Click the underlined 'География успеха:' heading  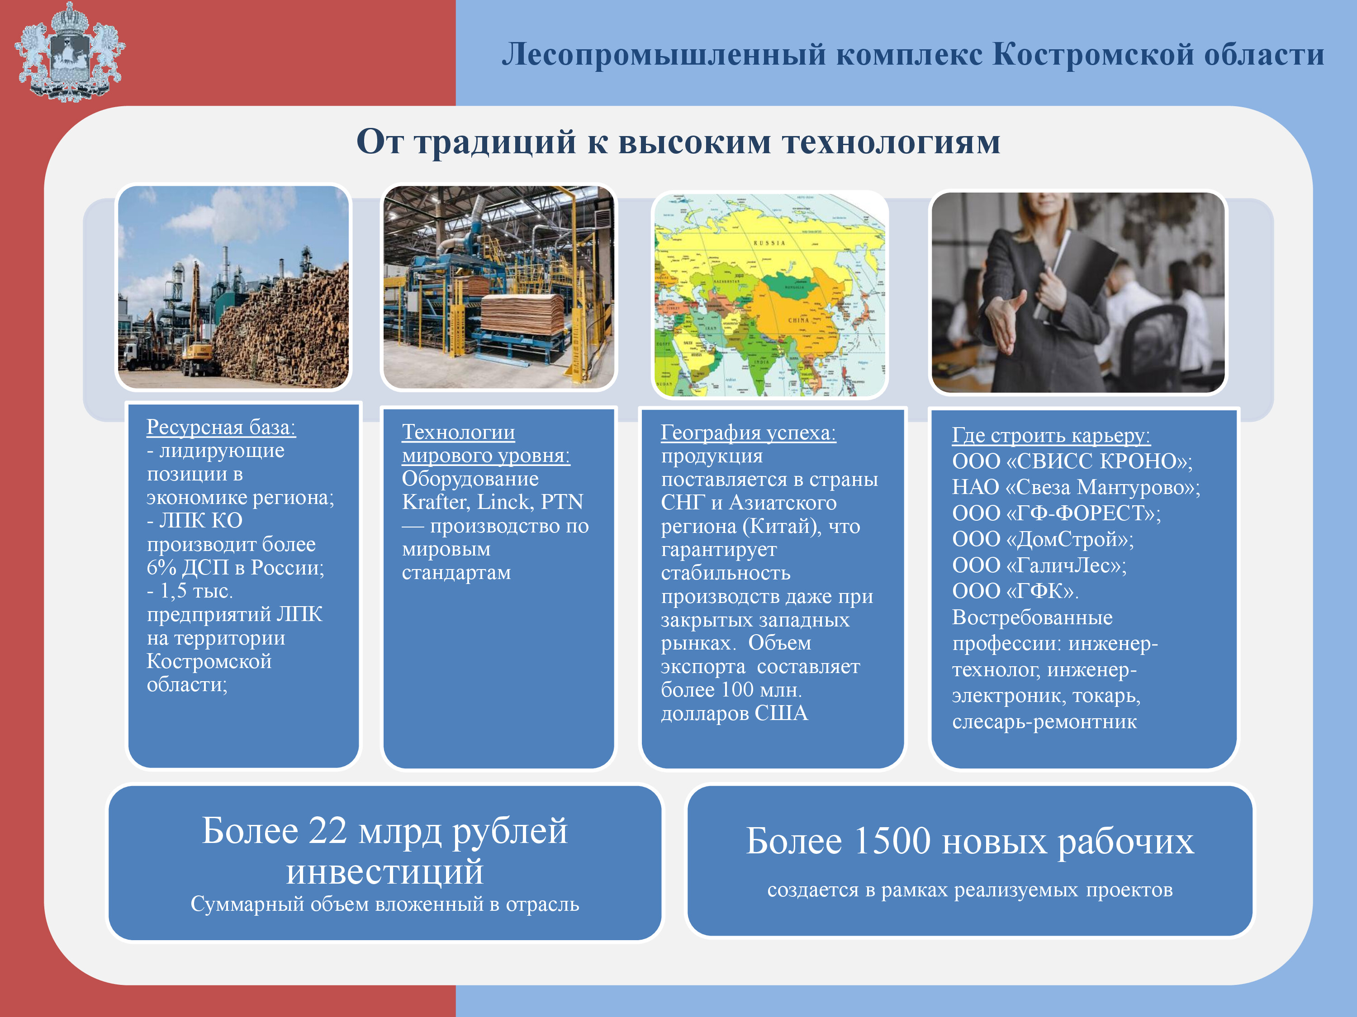pos(749,433)
